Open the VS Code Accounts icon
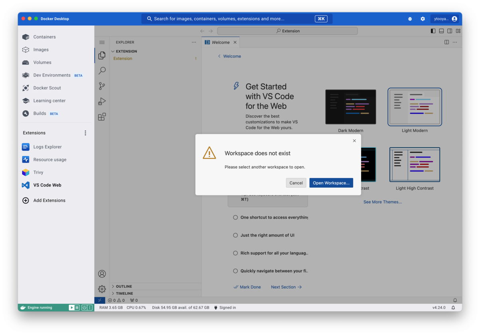This screenshot has height=335, width=480. coord(102,274)
